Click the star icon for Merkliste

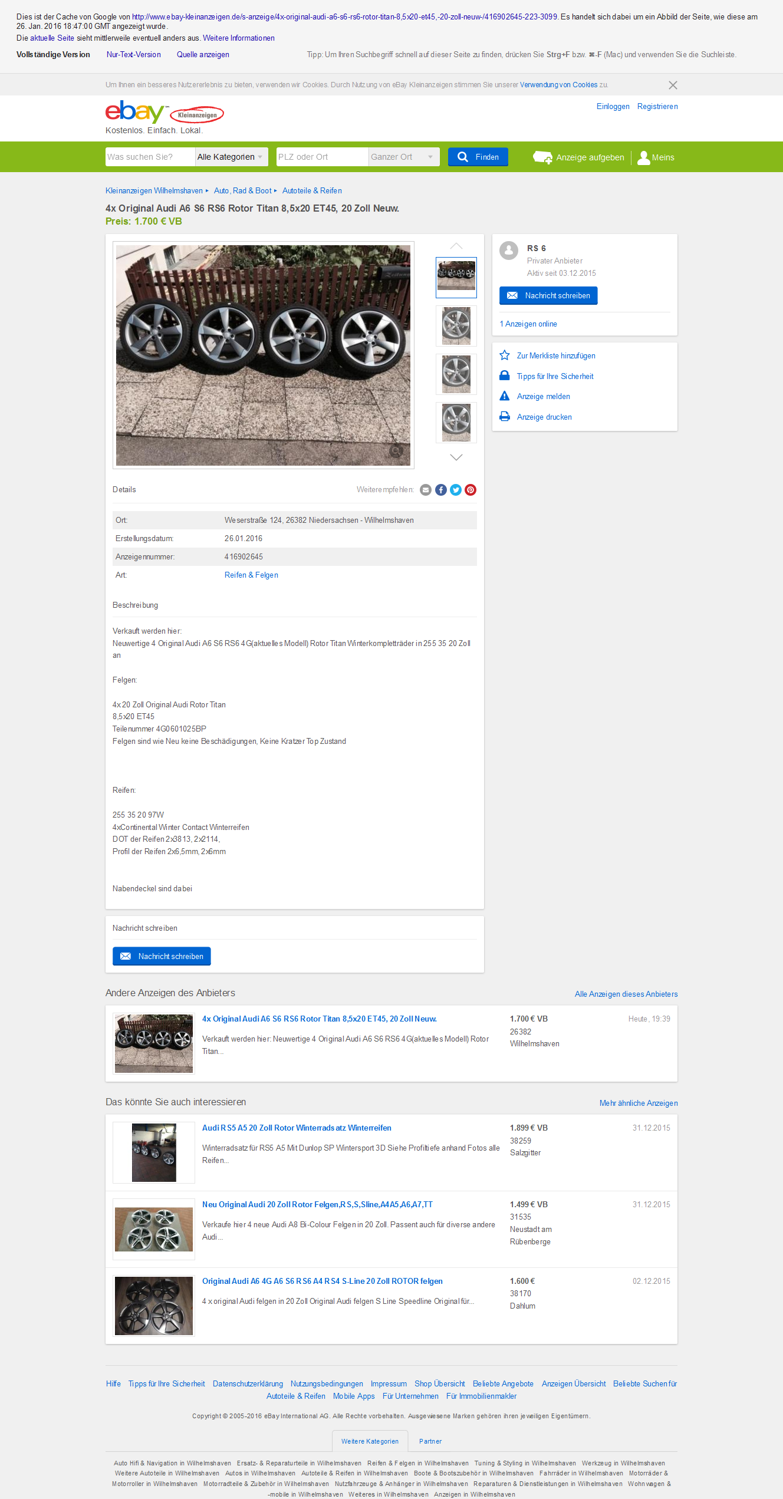point(505,355)
